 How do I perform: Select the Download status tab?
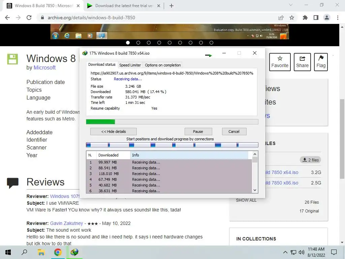[102, 64]
